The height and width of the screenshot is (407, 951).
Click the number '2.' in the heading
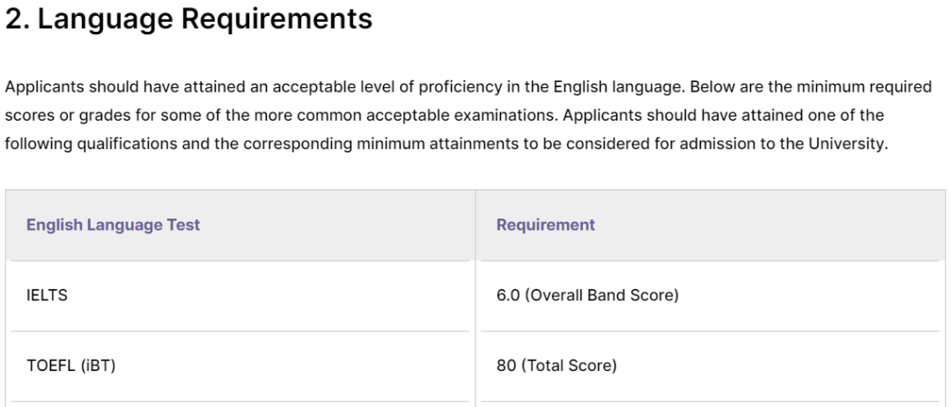click(x=18, y=19)
